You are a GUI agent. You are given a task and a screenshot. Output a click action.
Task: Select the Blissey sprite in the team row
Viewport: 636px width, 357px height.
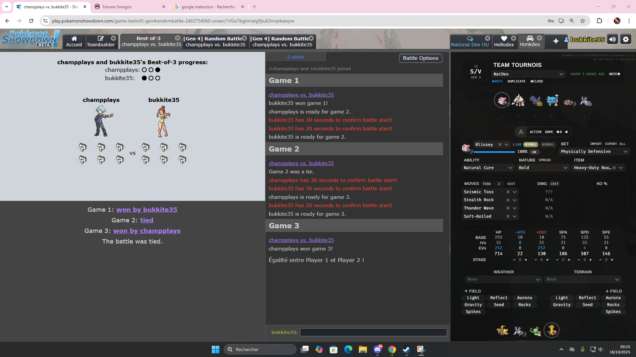click(502, 100)
